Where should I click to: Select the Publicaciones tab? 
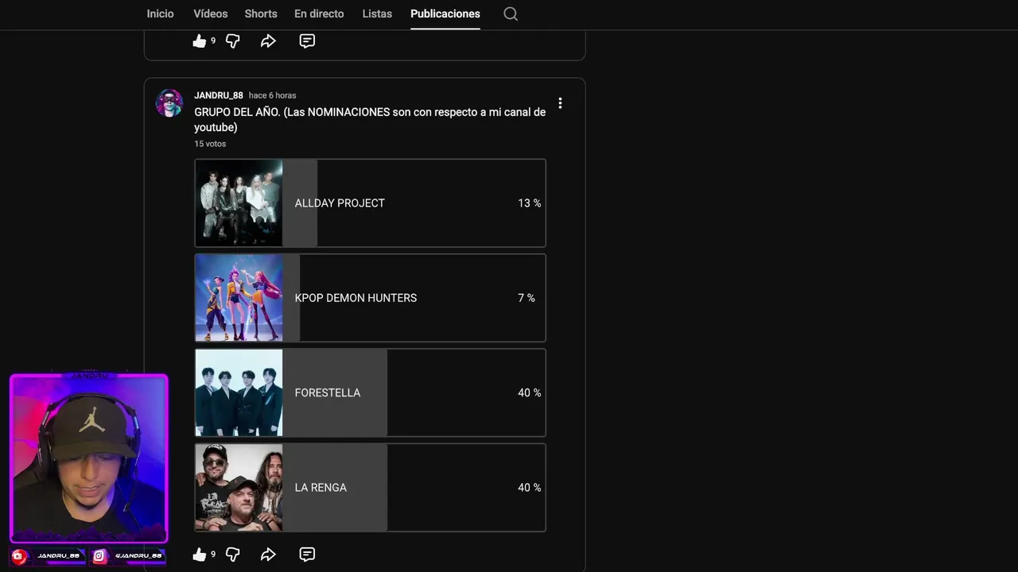click(445, 14)
